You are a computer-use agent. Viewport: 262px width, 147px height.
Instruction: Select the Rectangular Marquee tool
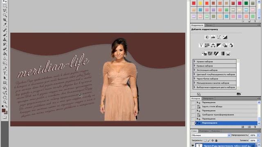[5, 6]
